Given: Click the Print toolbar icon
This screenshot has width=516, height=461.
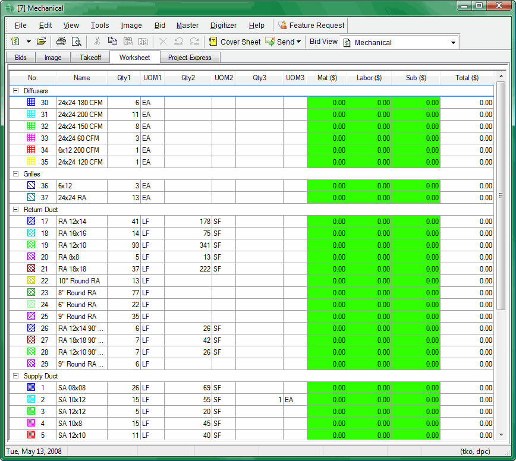Looking at the screenshot, I should point(61,42).
